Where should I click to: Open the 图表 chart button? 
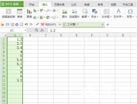click(29, 14)
